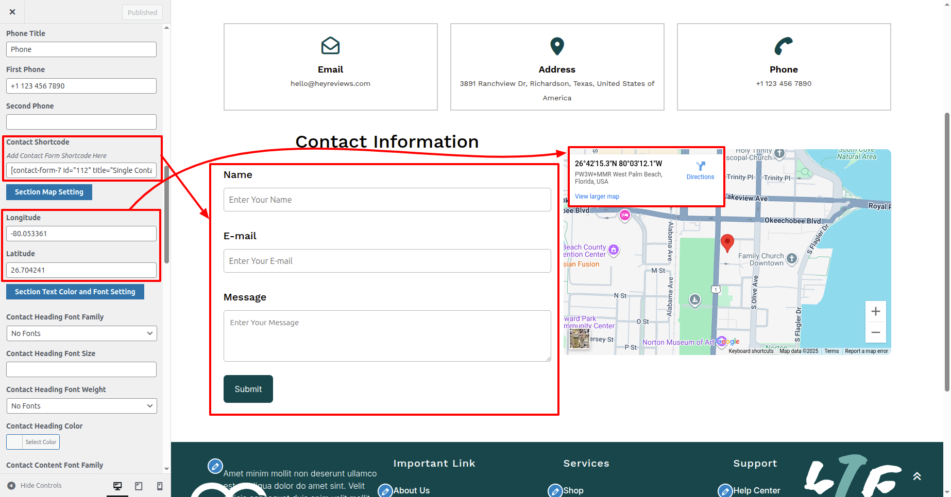This screenshot has width=951, height=497.
Task: Open the View larger map link
Action: [597, 197]
